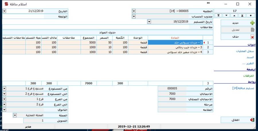Open تاريخ التسليم delivery date dropdown

[x=149, y=22]
